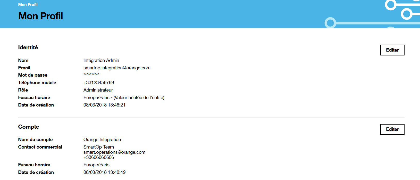Select the name value Intégration Admin
This screenshot has width=420, height=180.
pos(101,60)
